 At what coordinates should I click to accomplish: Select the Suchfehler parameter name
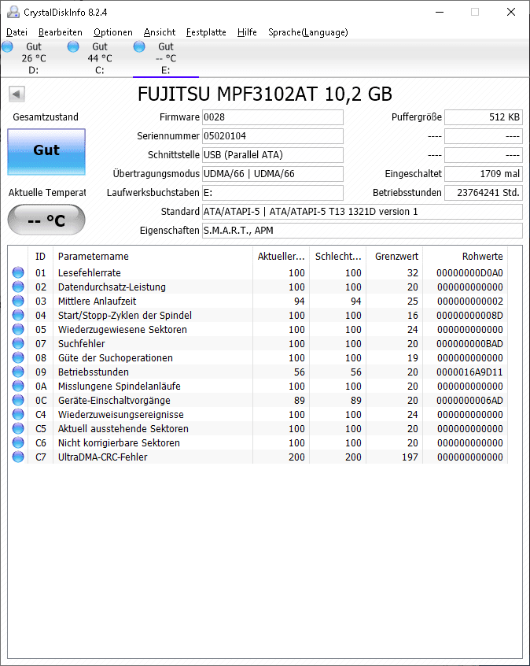82,343
